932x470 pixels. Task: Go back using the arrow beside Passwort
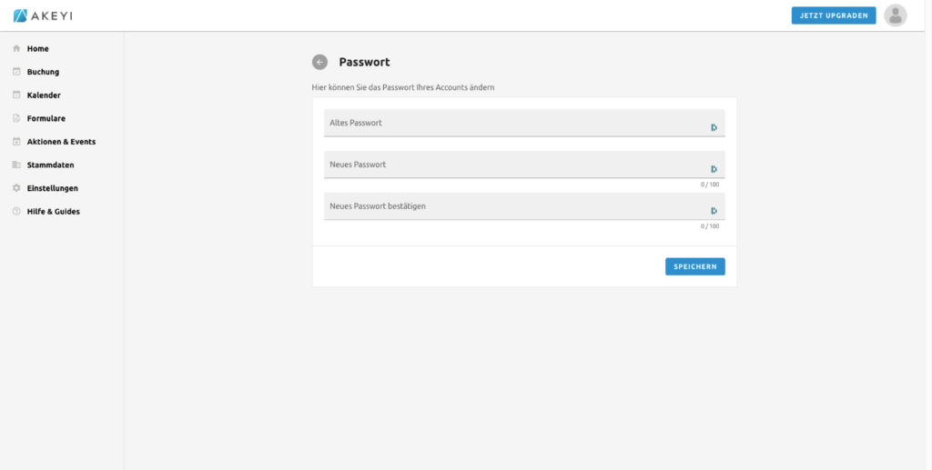(319, 62)
